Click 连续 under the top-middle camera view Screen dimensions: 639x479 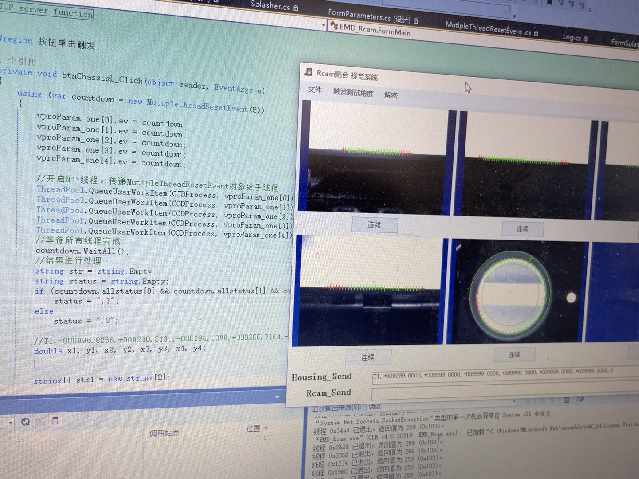(522, 229)
